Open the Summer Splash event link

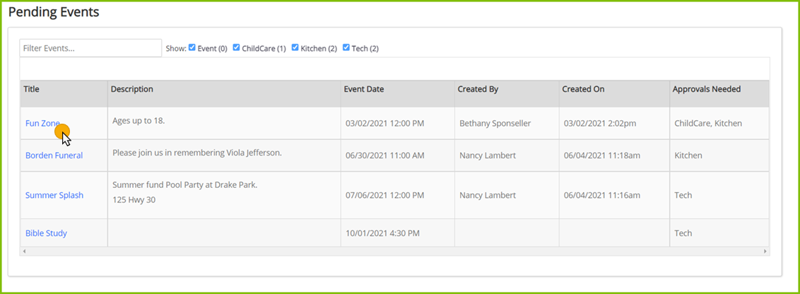tap(54, 195)
